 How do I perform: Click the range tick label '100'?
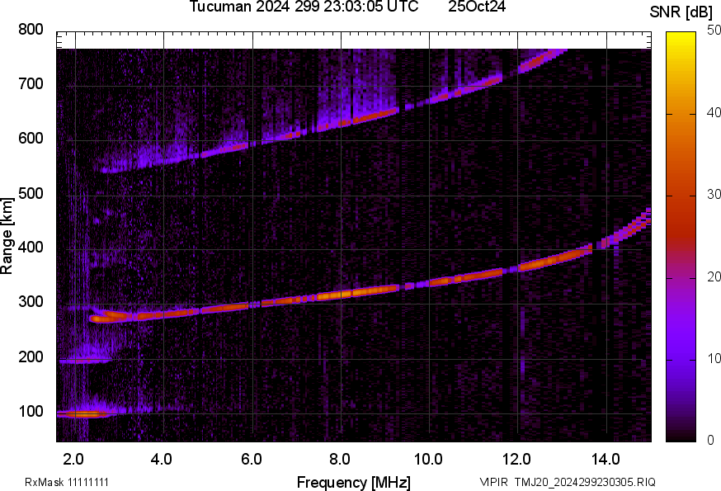[31, 412]
